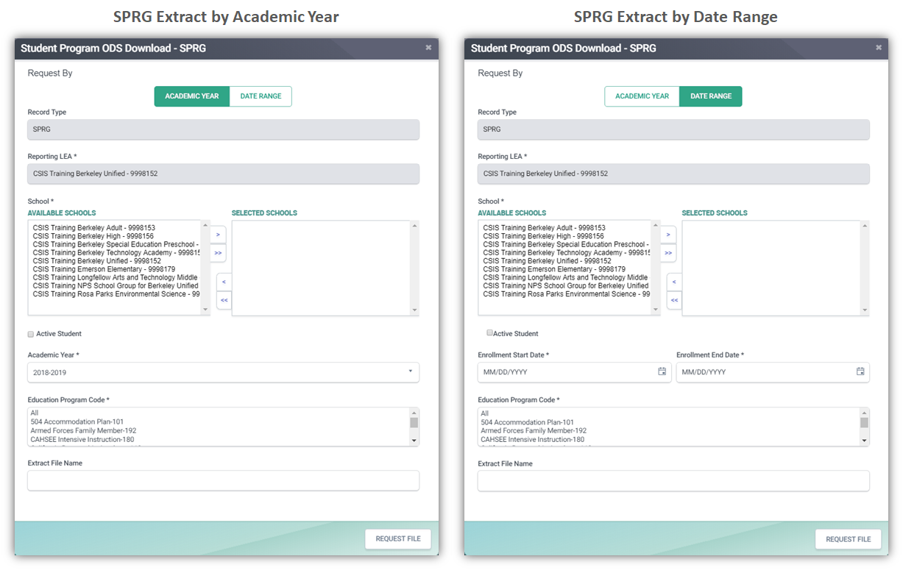Remove a school using the single left arrow
The image size is (903, 570).
[224, 282]
